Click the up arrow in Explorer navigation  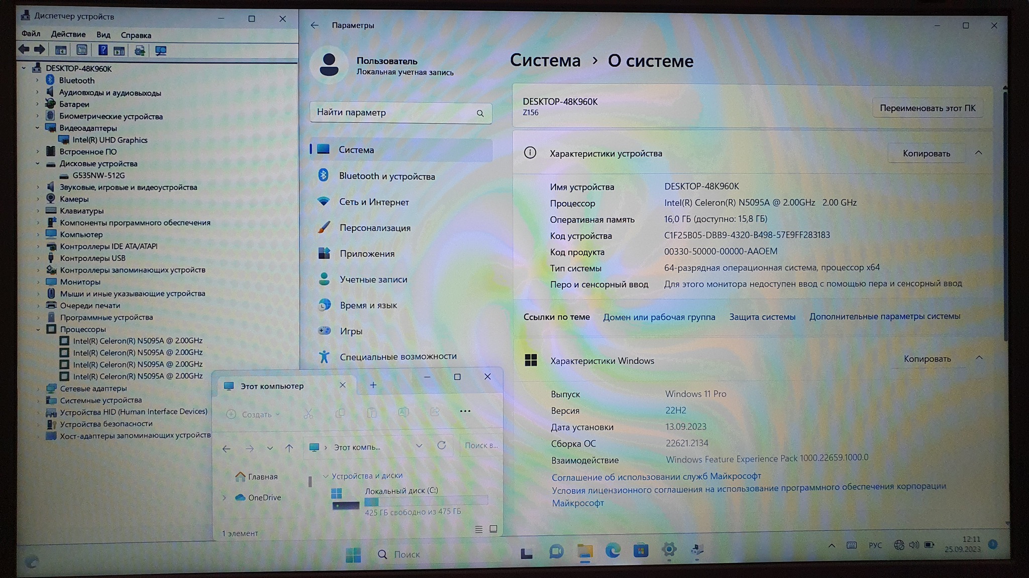tap(289, 448)
